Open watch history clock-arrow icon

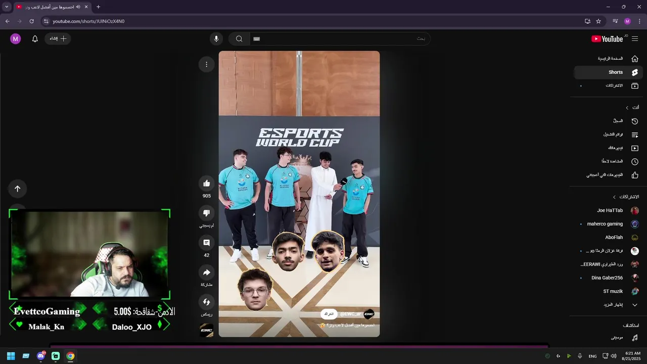click(635, 121)
